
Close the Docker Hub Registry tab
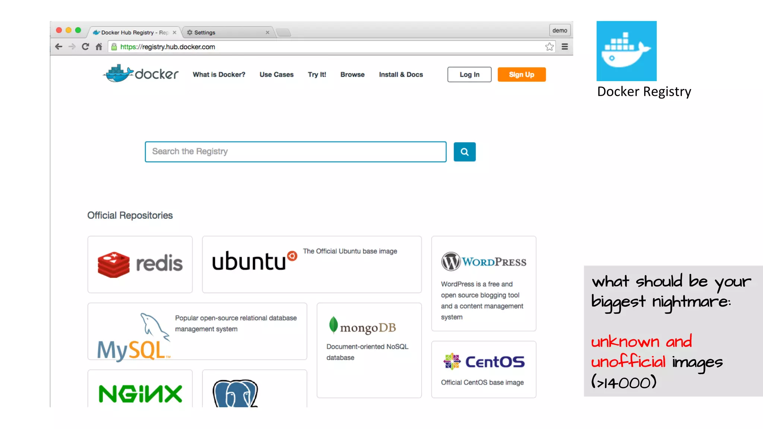[x=174, y=32]
